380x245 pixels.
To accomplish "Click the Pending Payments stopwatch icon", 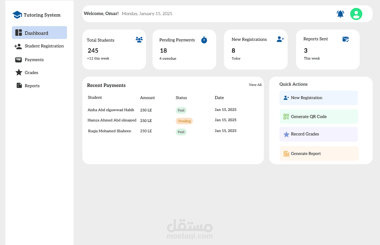I will click(204, 40).
